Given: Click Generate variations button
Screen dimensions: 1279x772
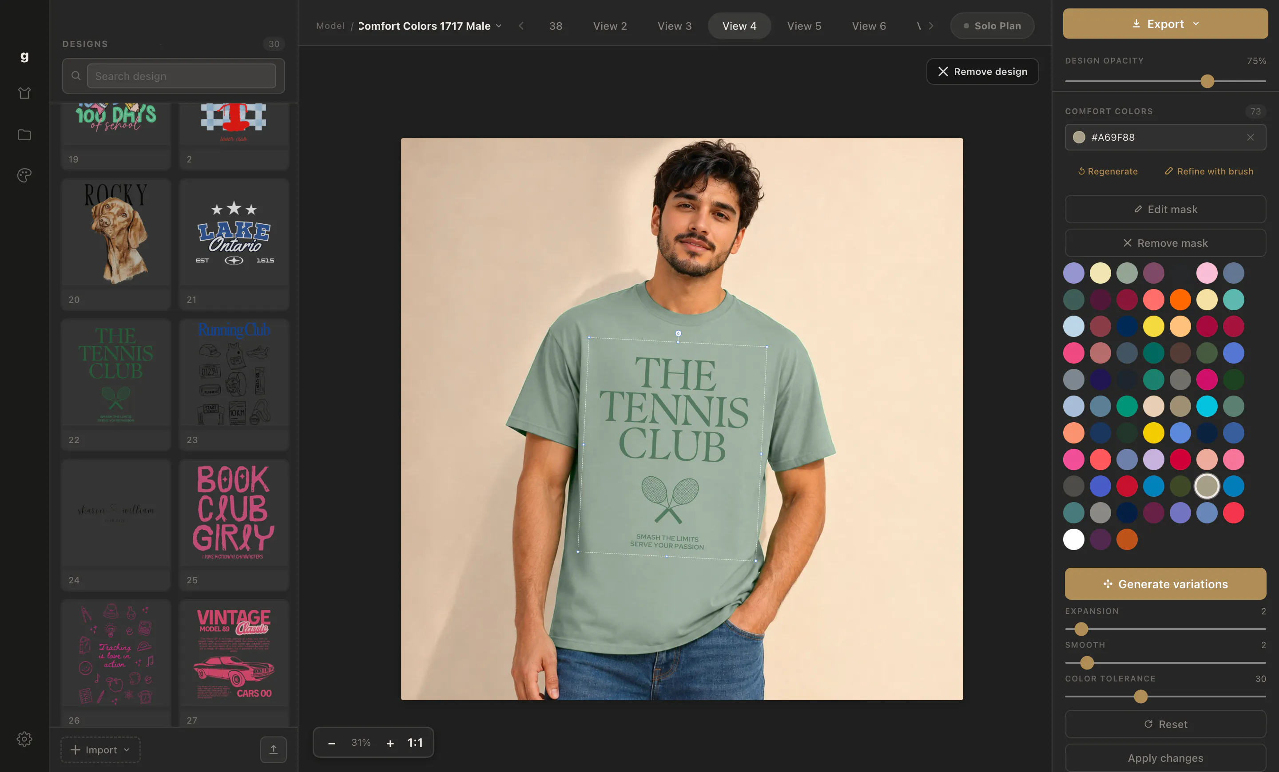Looking at the screenshot, I should (1165, 584).
